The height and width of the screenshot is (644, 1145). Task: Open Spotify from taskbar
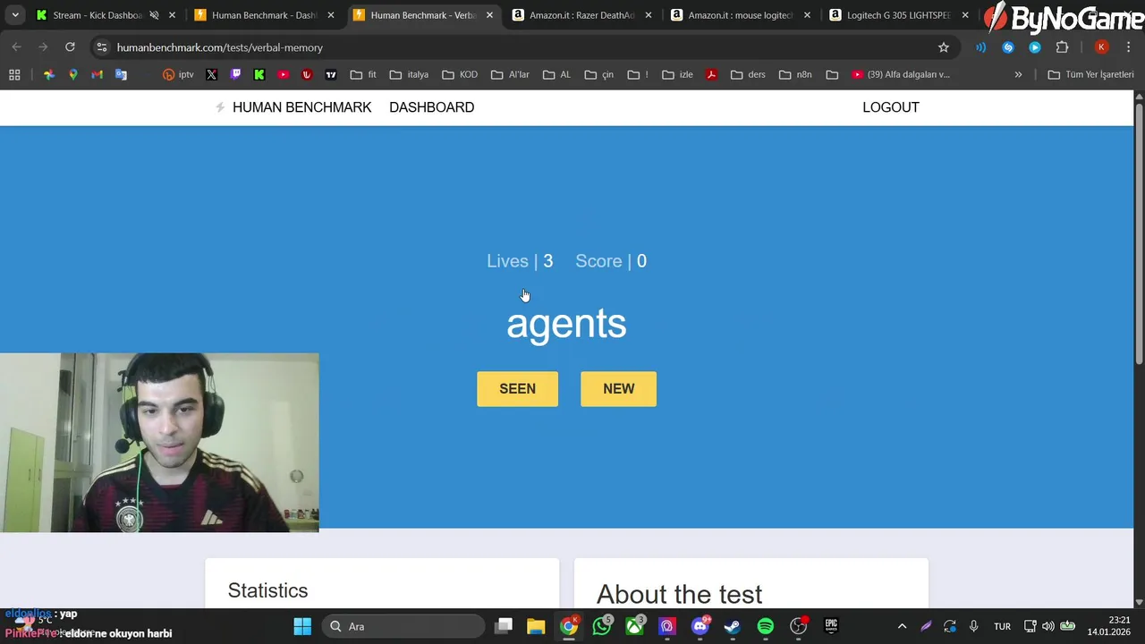pyautogui.click(x=766, y=626)
